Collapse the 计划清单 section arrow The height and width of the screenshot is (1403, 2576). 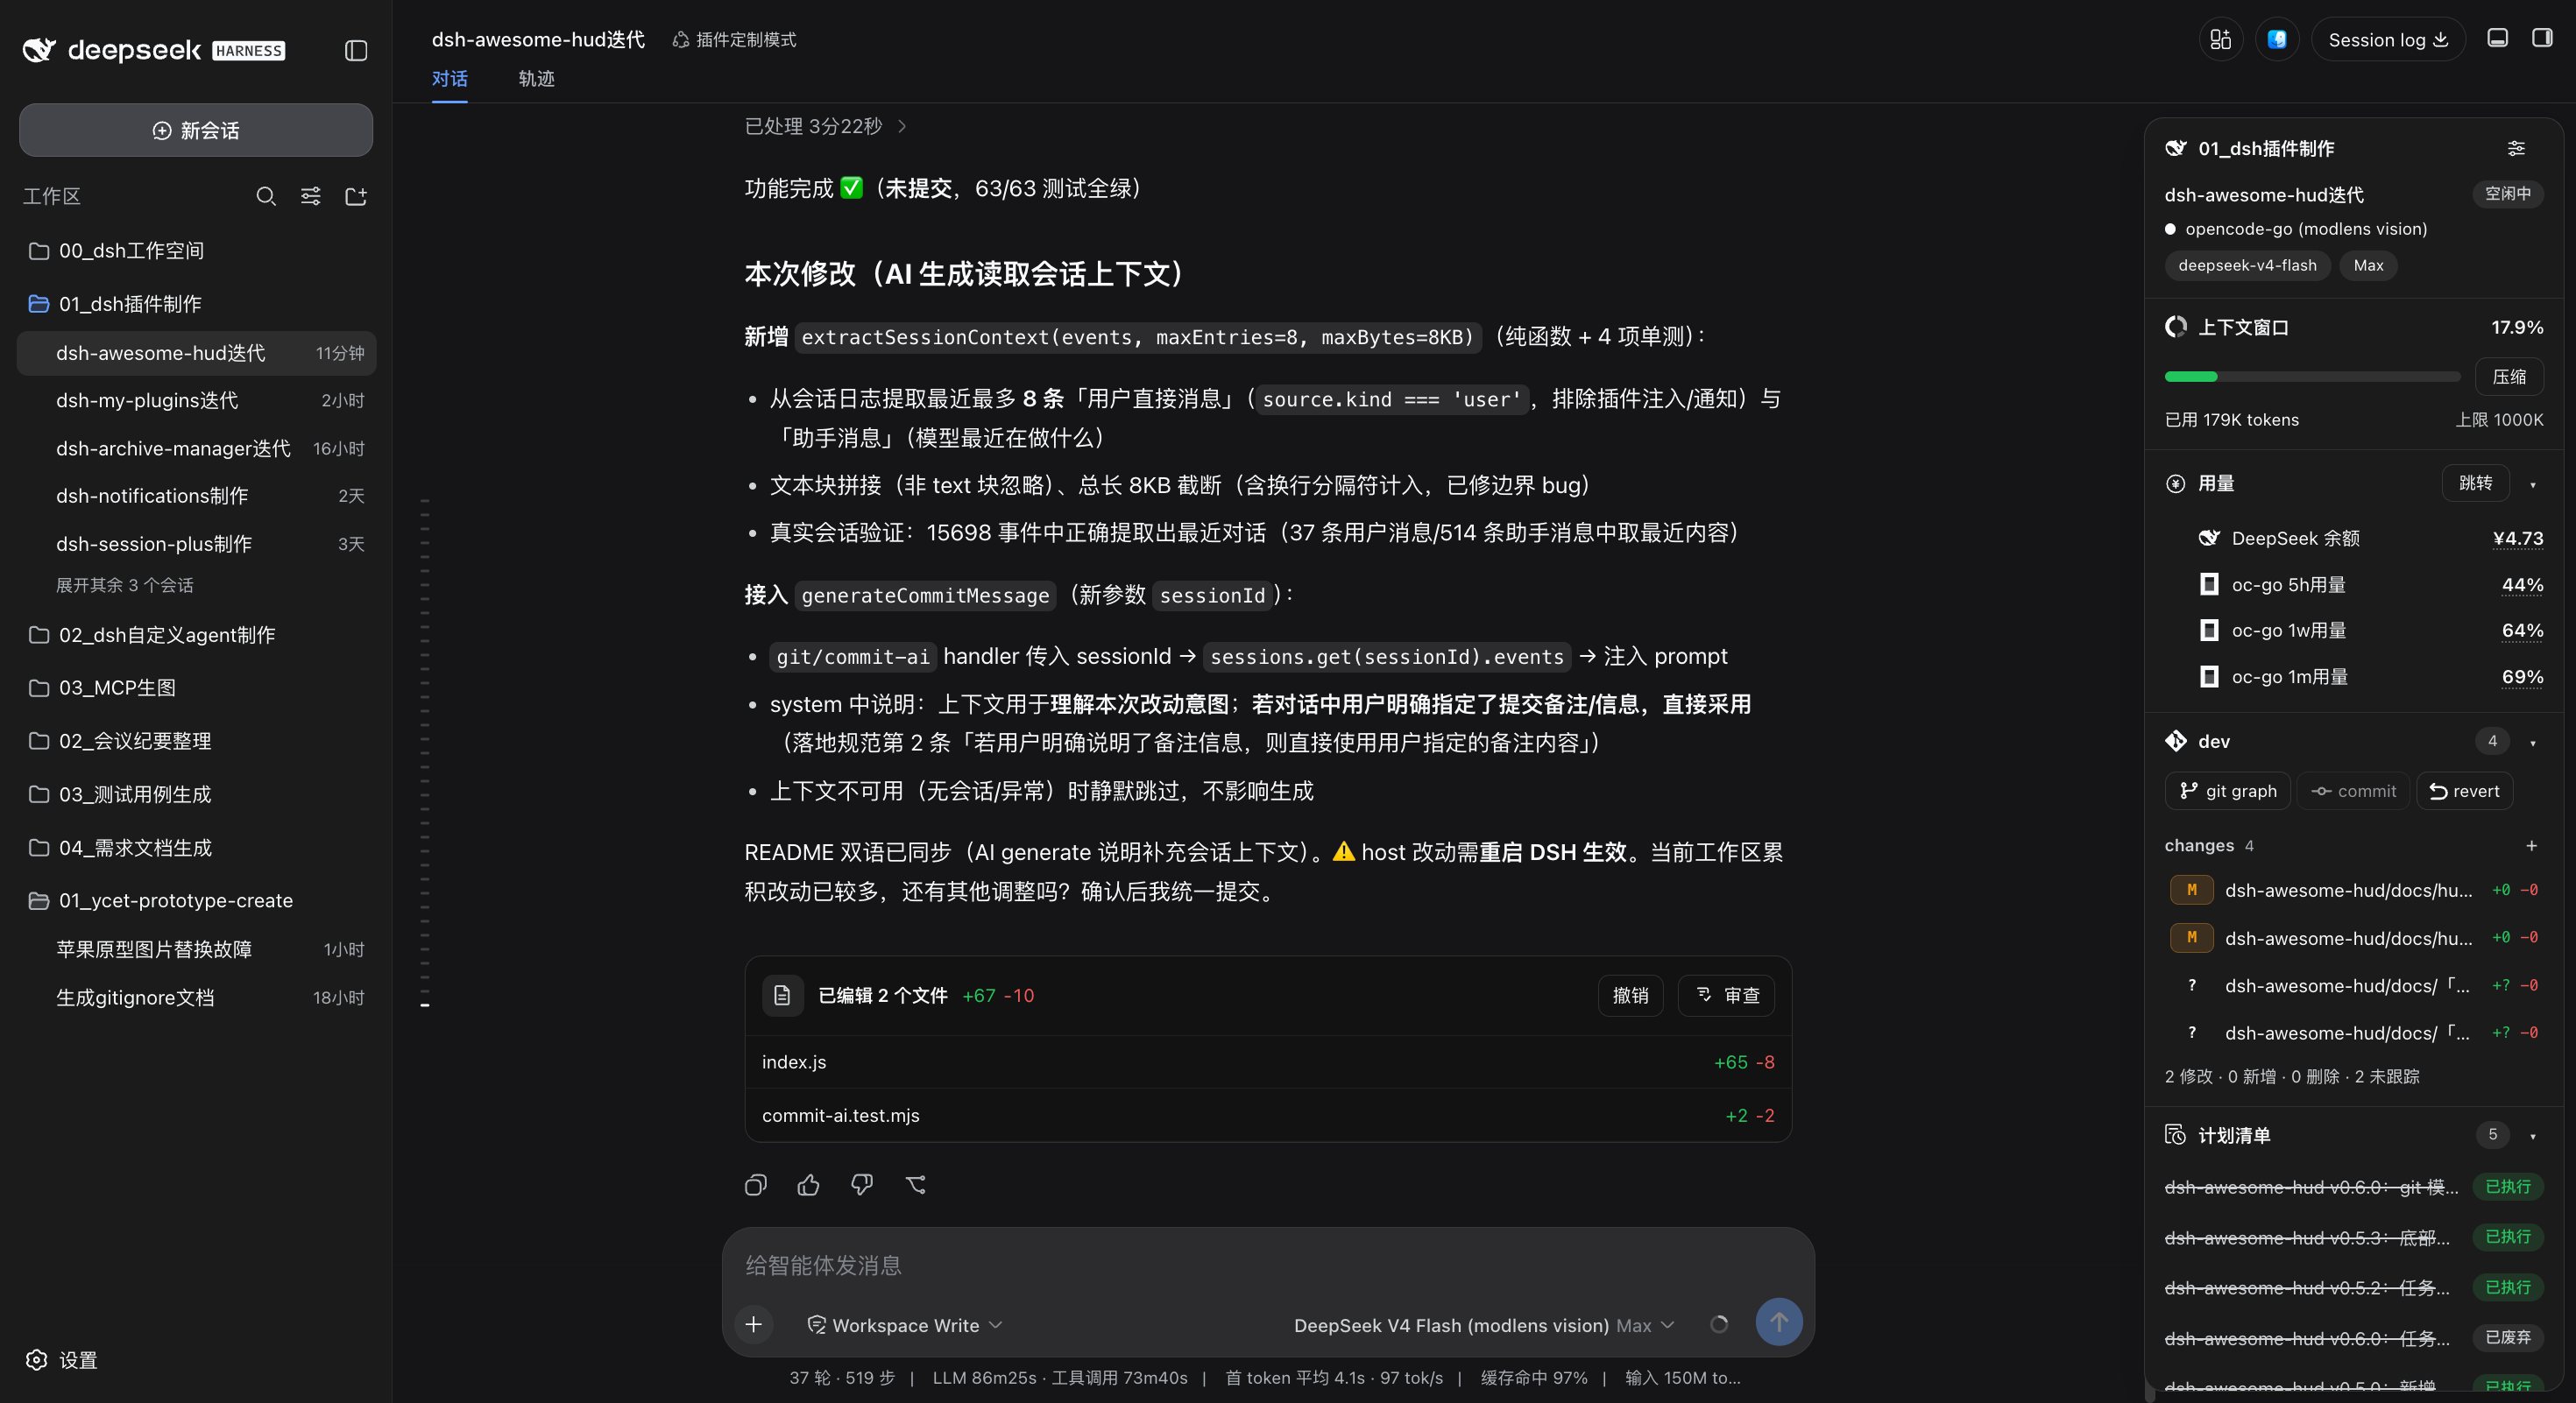[x=2533, y=1136]
